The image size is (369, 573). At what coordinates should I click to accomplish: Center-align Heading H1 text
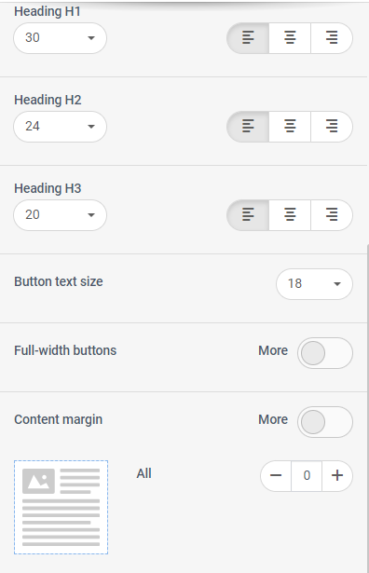(x=290, y=38)
